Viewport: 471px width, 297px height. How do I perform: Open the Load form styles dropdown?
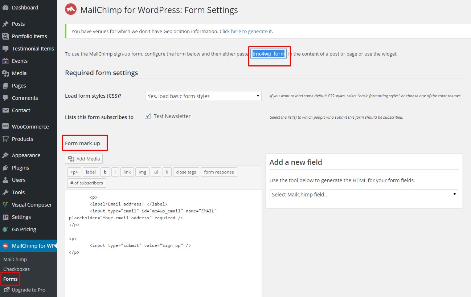[203, 96]
